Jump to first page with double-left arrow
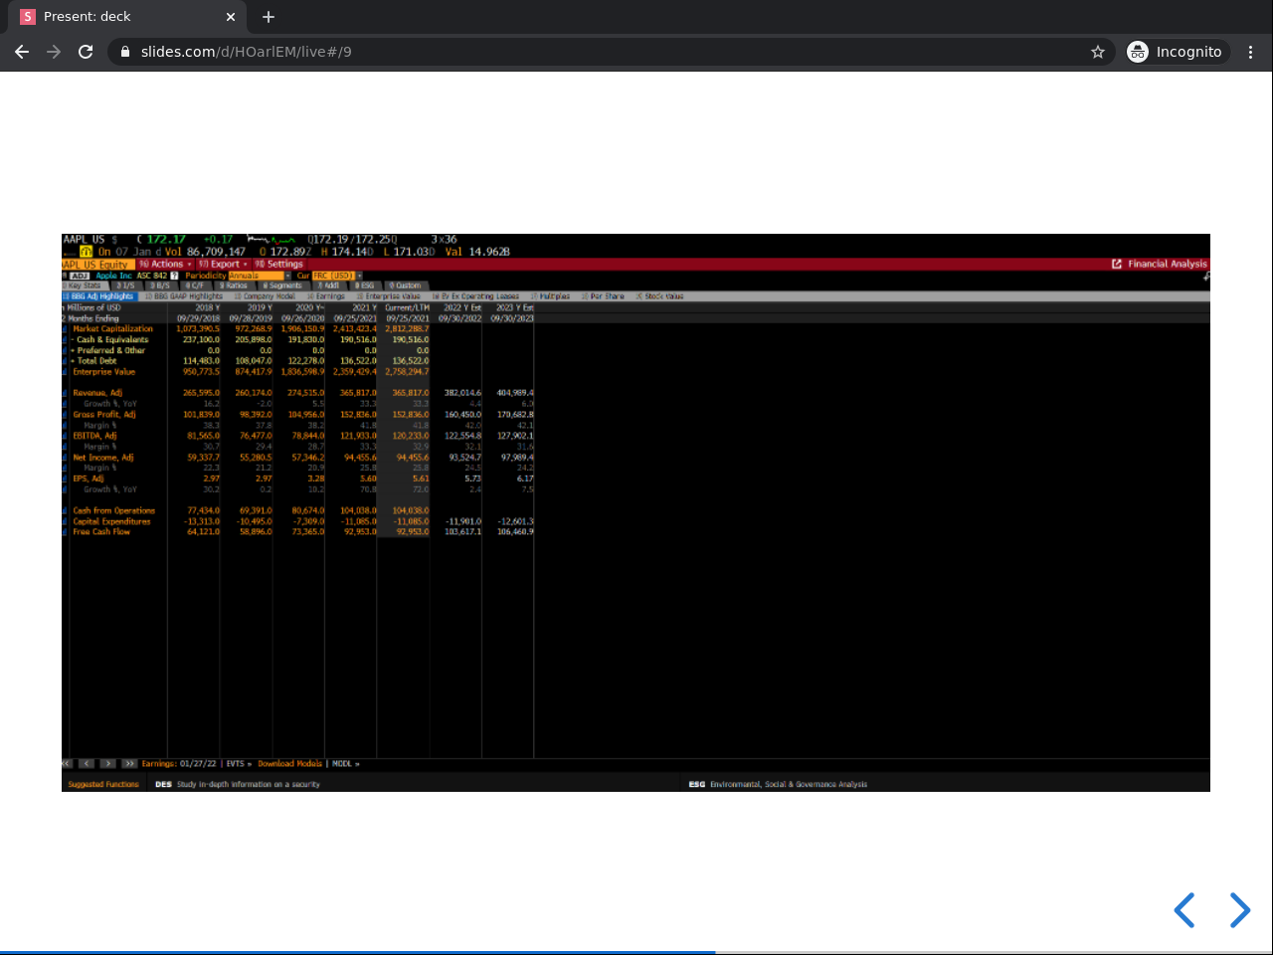Image resolution: width=1273 pixels, height=955 pixels. [x=67, y=764]
